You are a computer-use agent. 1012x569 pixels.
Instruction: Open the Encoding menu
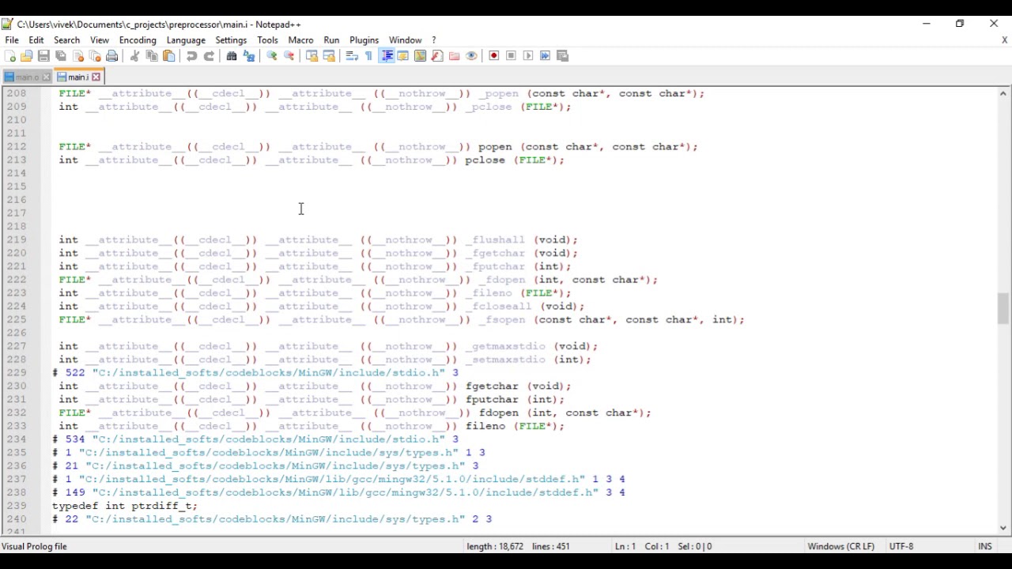(x=138, y=40)
